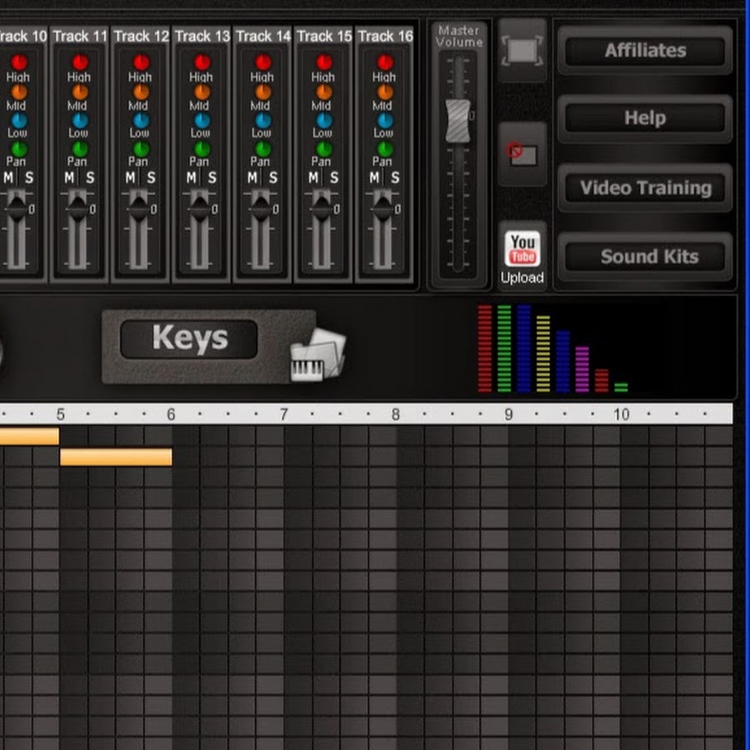Click the Track 12 volume fader
This screenshot has width=750, height=750.
[x=138, y=207]
